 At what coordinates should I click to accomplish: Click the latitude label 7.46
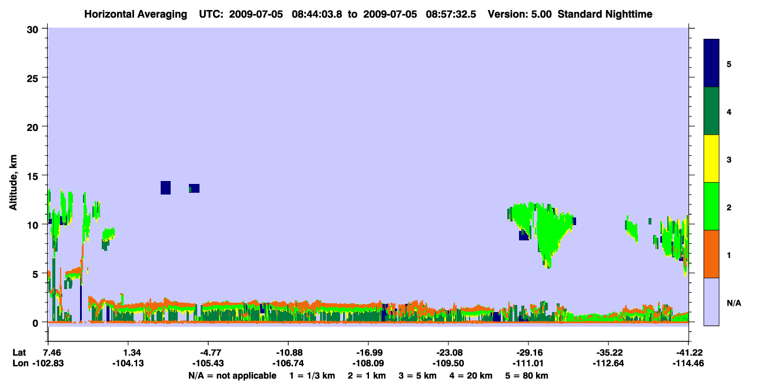[x=48, y=353]
